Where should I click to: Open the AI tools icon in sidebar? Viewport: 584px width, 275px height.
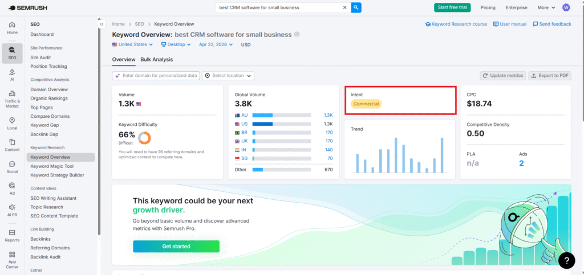click(12, 75)
